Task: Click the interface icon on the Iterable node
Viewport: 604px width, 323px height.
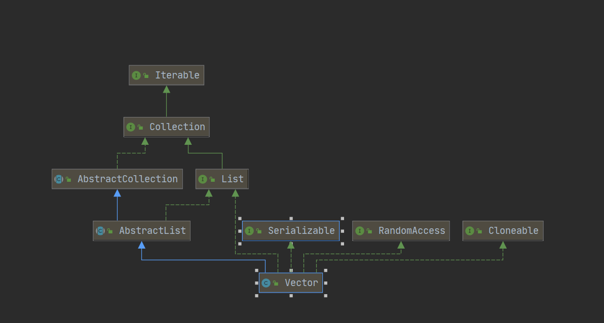Action: pyautogui.click(x=136, y=75)
